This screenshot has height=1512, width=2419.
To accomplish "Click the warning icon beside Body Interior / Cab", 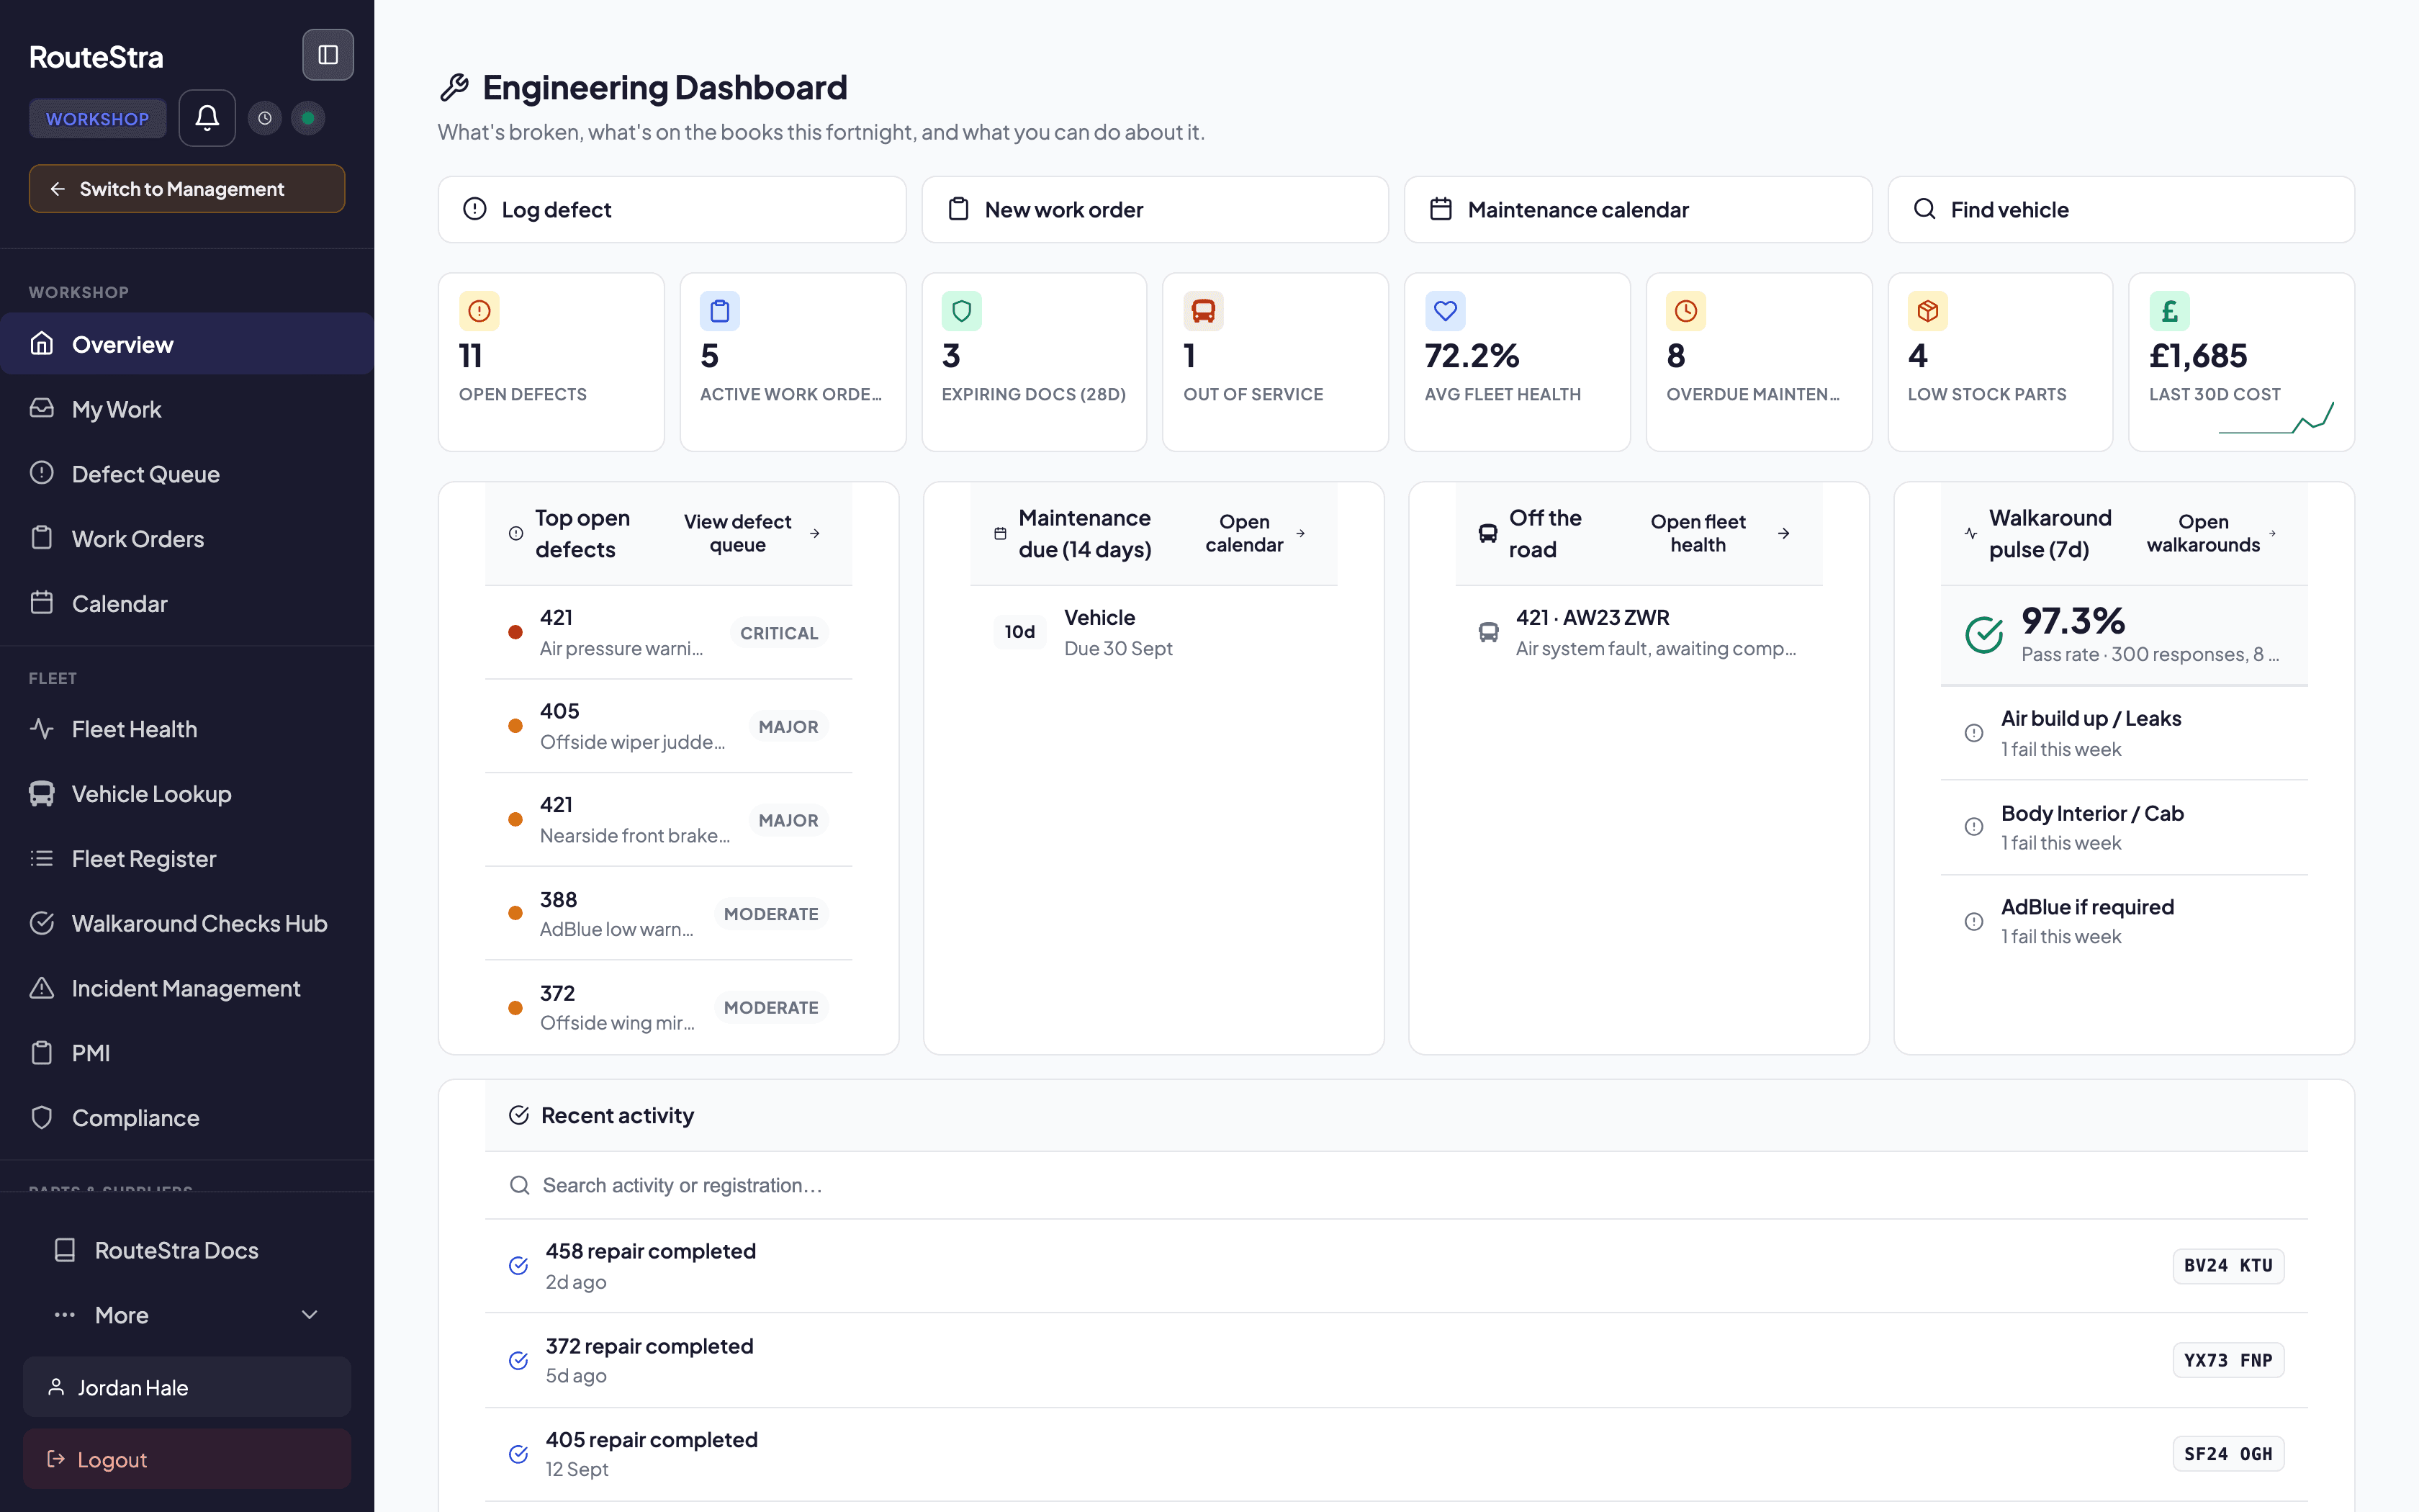I will 1974,827.
